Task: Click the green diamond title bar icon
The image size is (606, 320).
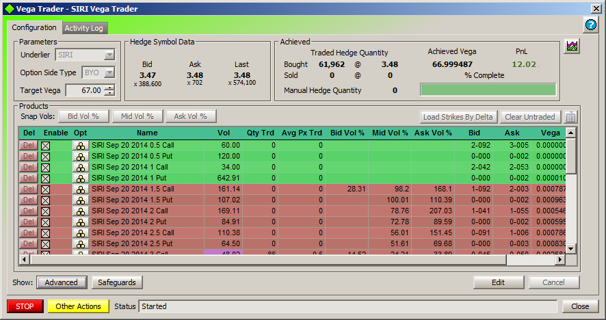Action: click(x=10, y=8)
